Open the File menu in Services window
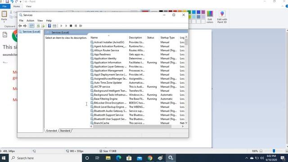This screenshot has width=288, height=162. click(21, 21)
